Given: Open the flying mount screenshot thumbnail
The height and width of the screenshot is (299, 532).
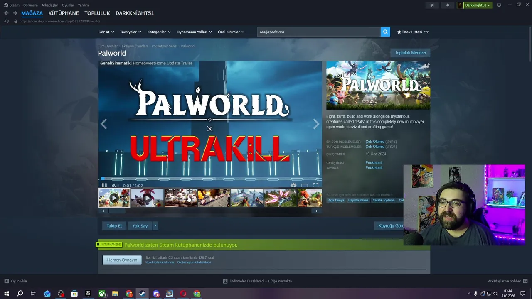Looking at the screenshot, I should (247, 198).
